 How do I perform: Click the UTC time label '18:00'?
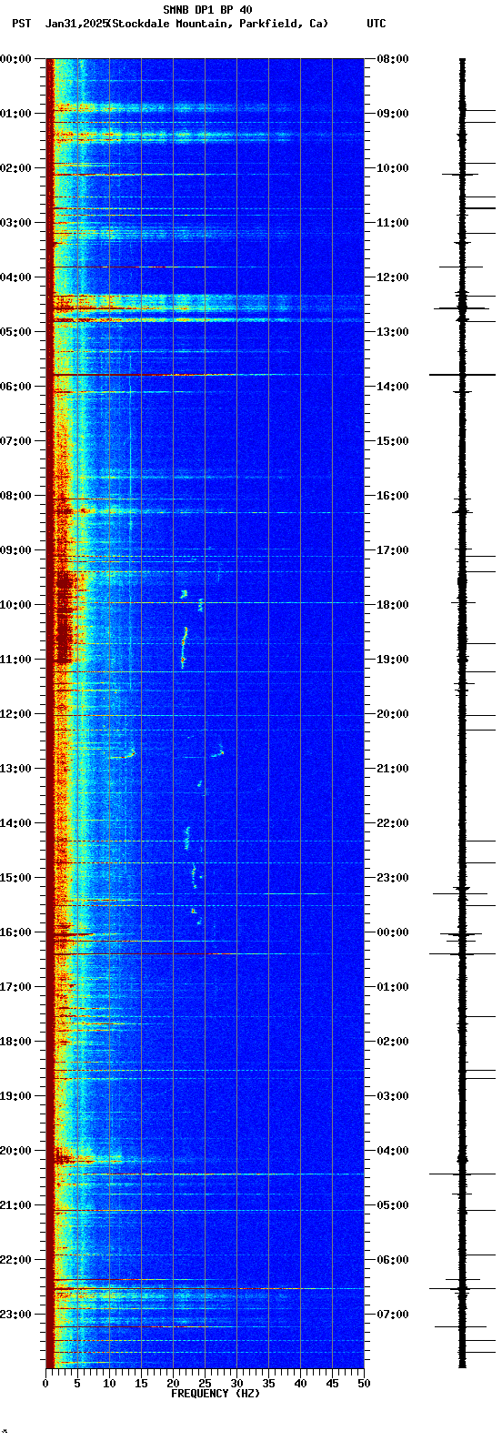[392, 605]
